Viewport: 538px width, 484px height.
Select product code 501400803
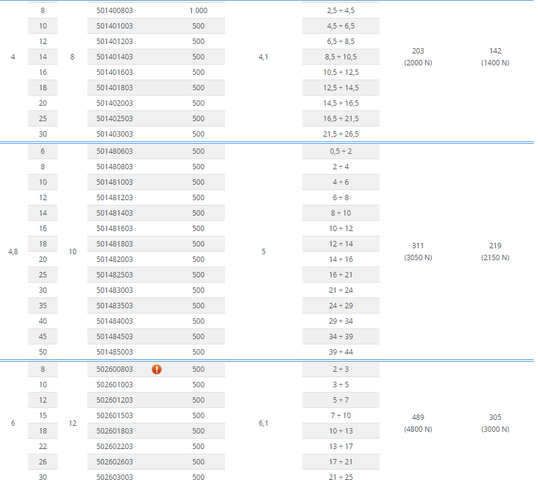115,11
